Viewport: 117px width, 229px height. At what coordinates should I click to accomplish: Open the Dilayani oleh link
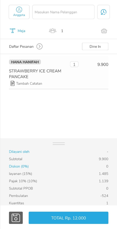(x=19, y=152)
